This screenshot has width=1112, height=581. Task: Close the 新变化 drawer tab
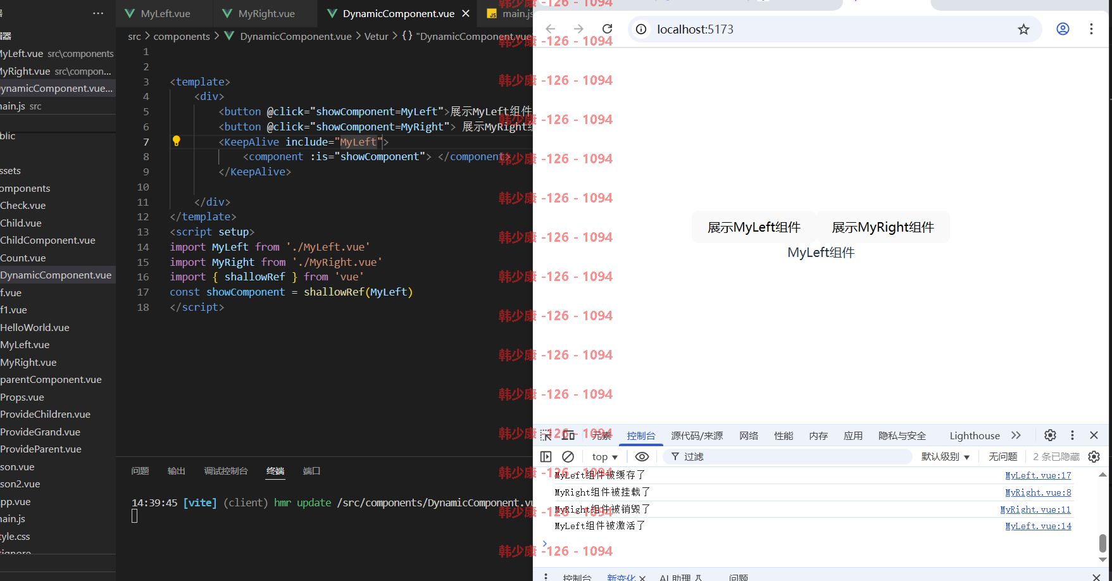coord(642,578)
